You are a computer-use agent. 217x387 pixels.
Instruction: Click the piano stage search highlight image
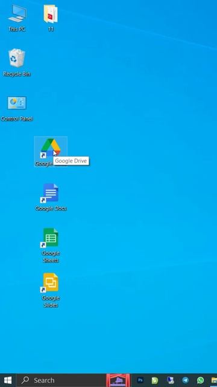118,380
